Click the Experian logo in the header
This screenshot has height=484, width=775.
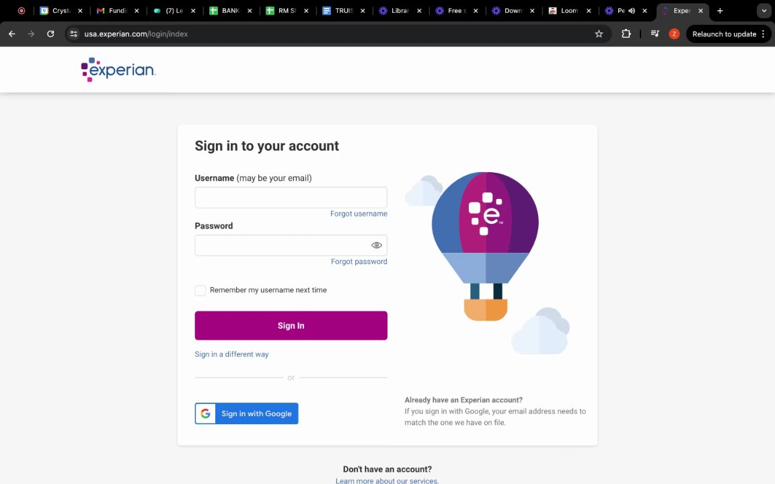click(x=118, y=70)
